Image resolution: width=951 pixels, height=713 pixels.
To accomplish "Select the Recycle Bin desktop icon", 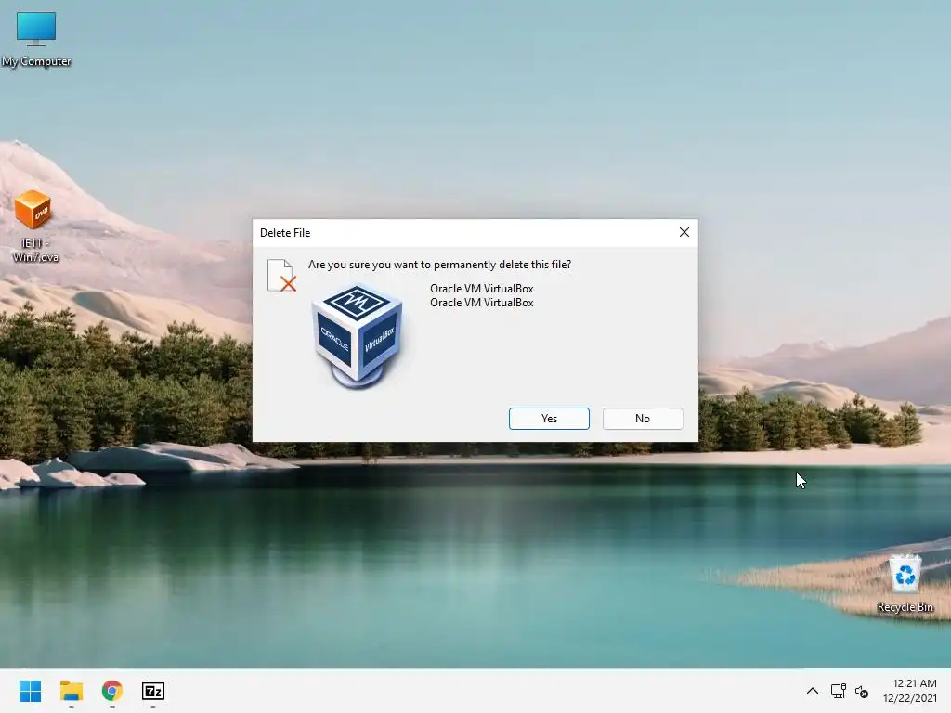I will [905, 583].
